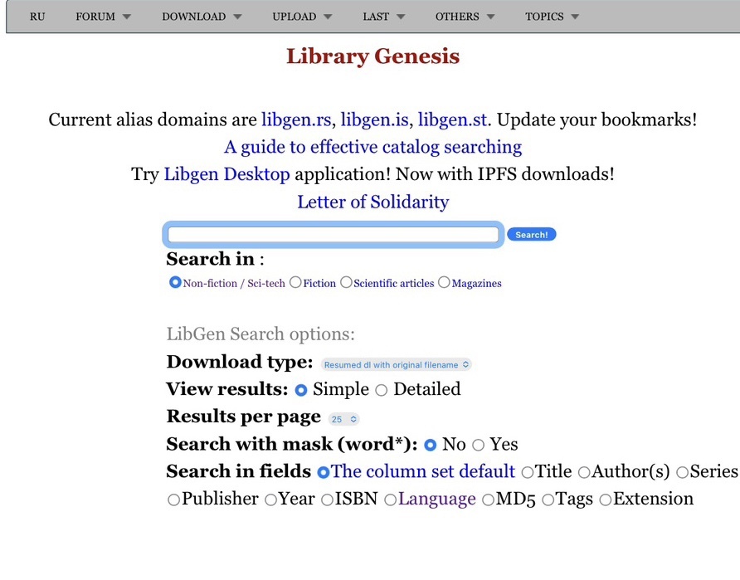Image resolution: width=740 pixels, height=580 pixels.
Task: Open the Libgen Desktop link
Action: click(226, 174)
